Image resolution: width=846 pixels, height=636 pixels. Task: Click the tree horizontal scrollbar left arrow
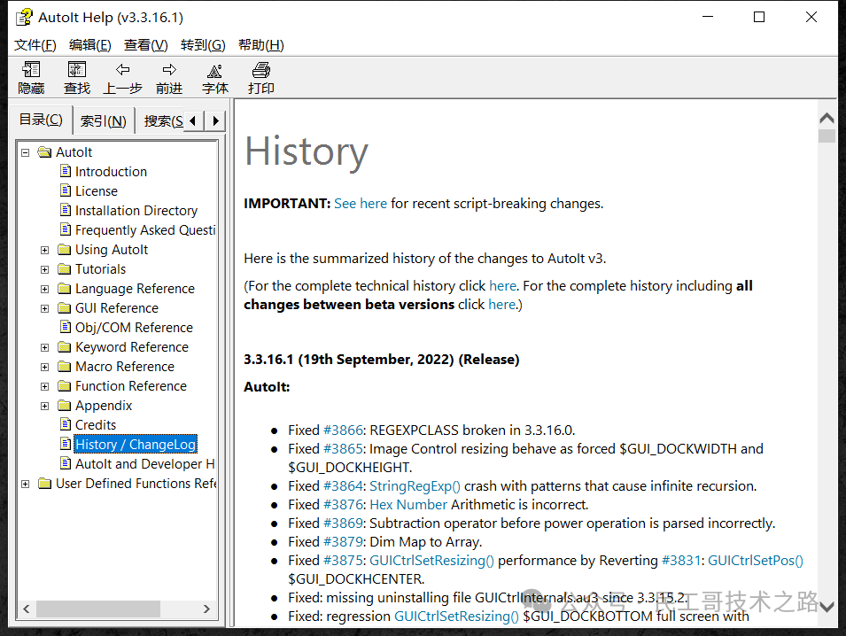click(x=27, y=609)
